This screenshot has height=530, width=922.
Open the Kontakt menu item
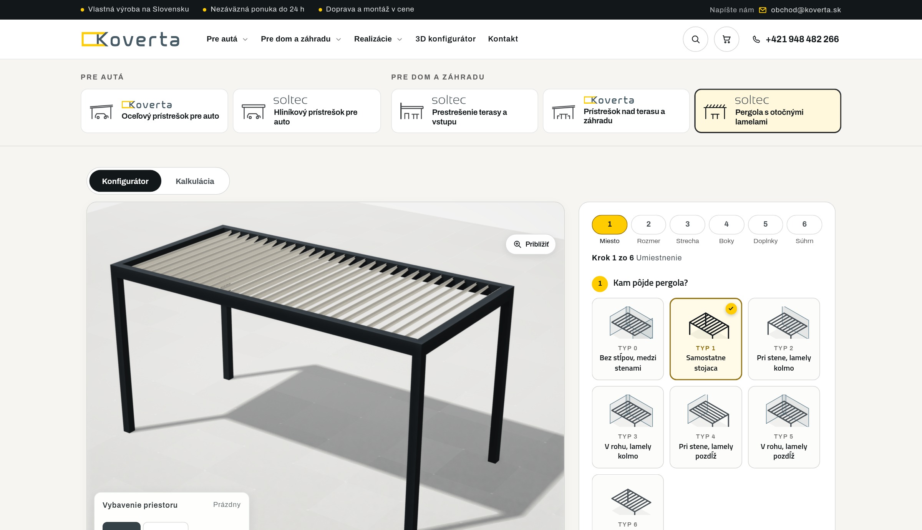click(503, 39)
